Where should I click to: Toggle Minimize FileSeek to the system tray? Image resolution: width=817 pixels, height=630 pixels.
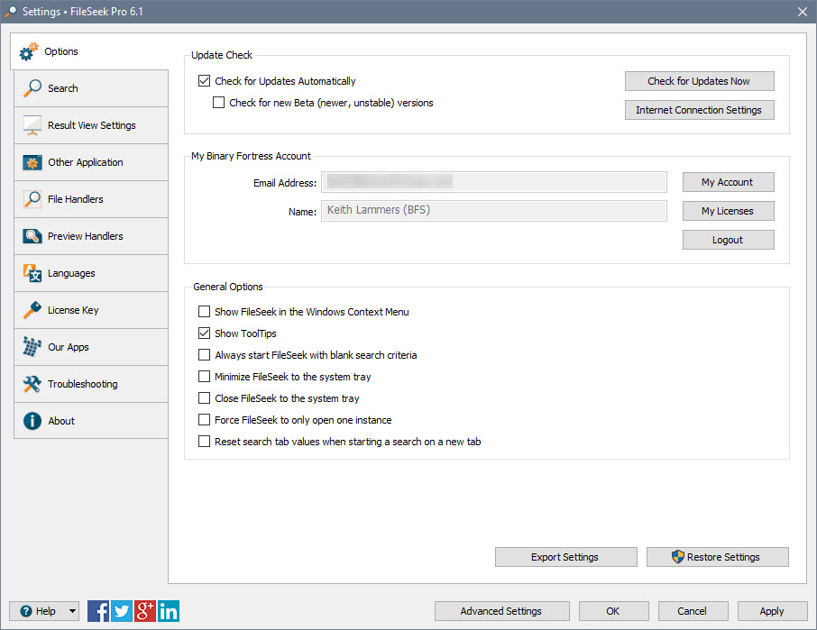(x=204, y=377)
